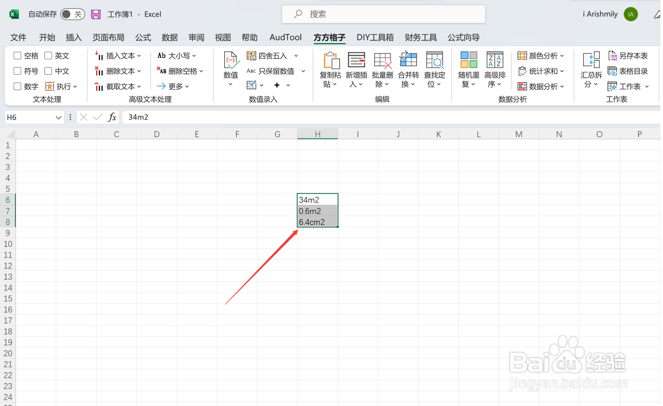663x406 pixels.
Task: Open the 公式 ribbon tab
Action: (x=143, y=37)
